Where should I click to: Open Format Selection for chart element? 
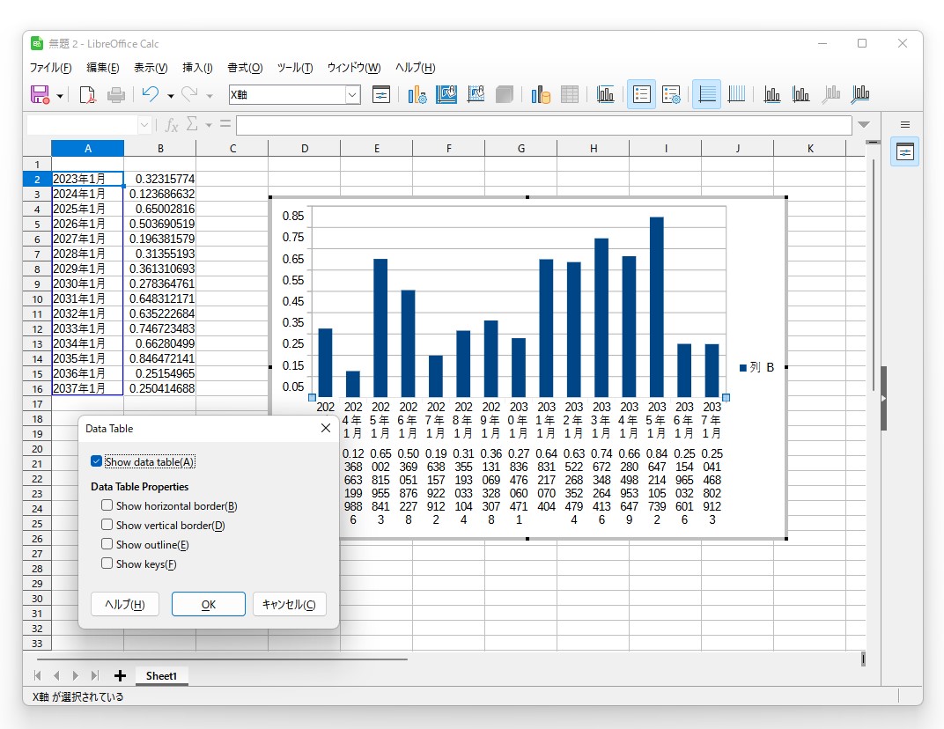click(381, 94)
